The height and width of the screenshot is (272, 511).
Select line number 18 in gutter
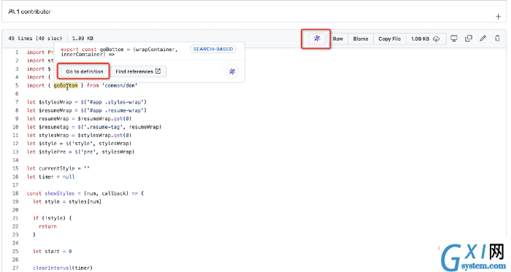15,193
